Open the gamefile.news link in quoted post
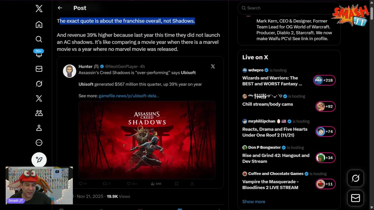The height and width of the screenshot is (210, 374). click(x=129, y=96)
